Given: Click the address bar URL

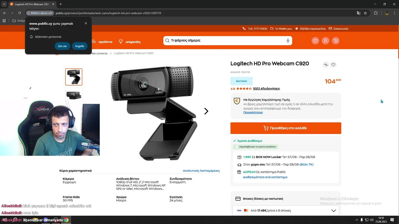Looking at the screenshot, I should tap(108, 13).
